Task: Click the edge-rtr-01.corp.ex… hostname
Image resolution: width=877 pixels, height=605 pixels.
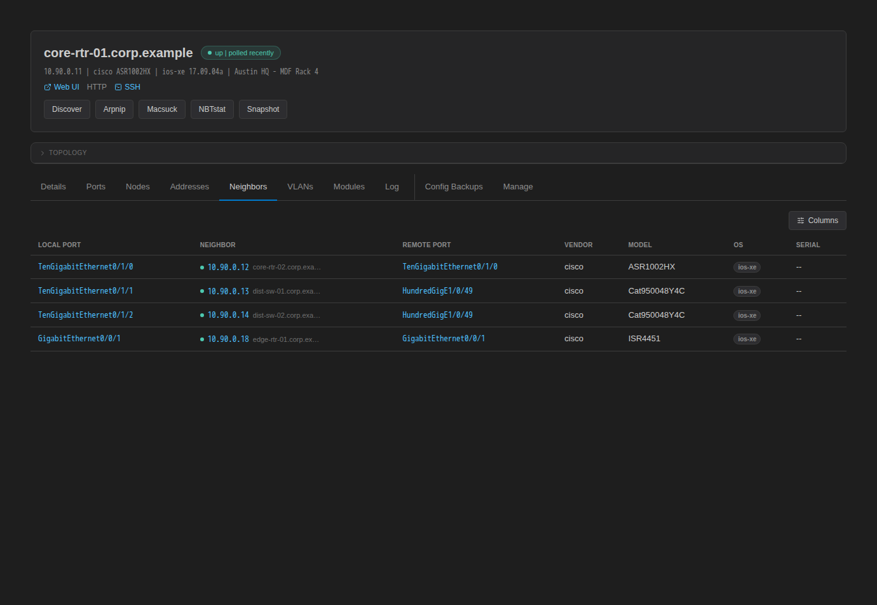Action: [286, 339]
